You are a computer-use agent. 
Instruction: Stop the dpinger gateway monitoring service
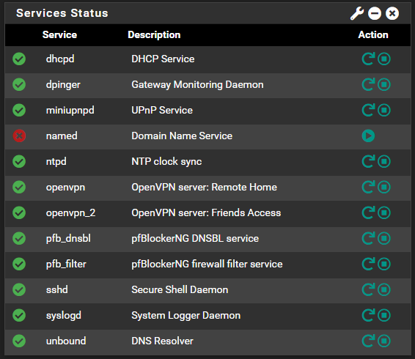(x=384, y=84)
